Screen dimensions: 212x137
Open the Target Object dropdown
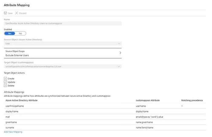pos(63,66)
